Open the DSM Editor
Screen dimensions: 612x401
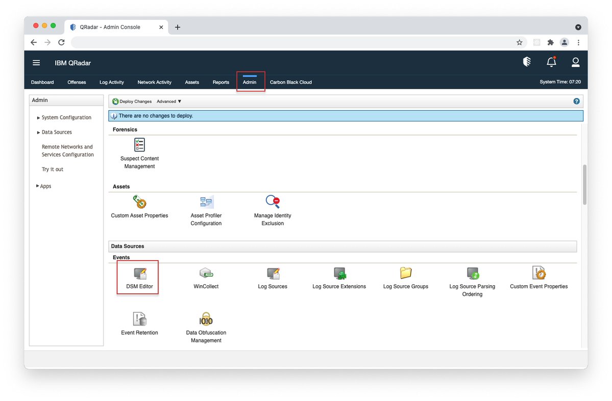click(x=139, y=278)
